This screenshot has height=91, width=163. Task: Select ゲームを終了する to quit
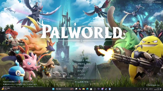coord(81,82)
